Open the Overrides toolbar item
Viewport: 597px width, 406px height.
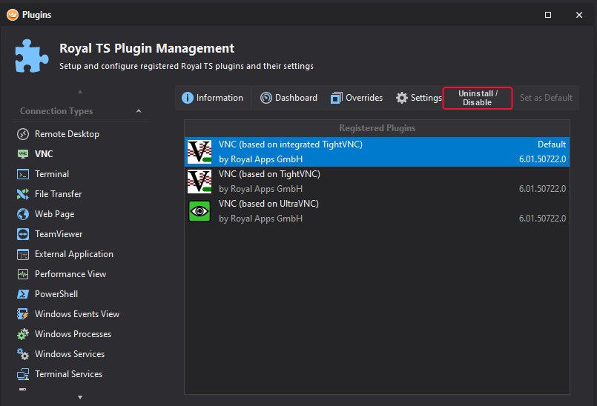355,98
